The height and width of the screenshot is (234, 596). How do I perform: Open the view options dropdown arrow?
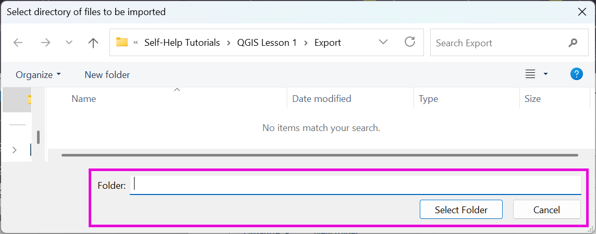pyautogui.click(x=545, y=74)
